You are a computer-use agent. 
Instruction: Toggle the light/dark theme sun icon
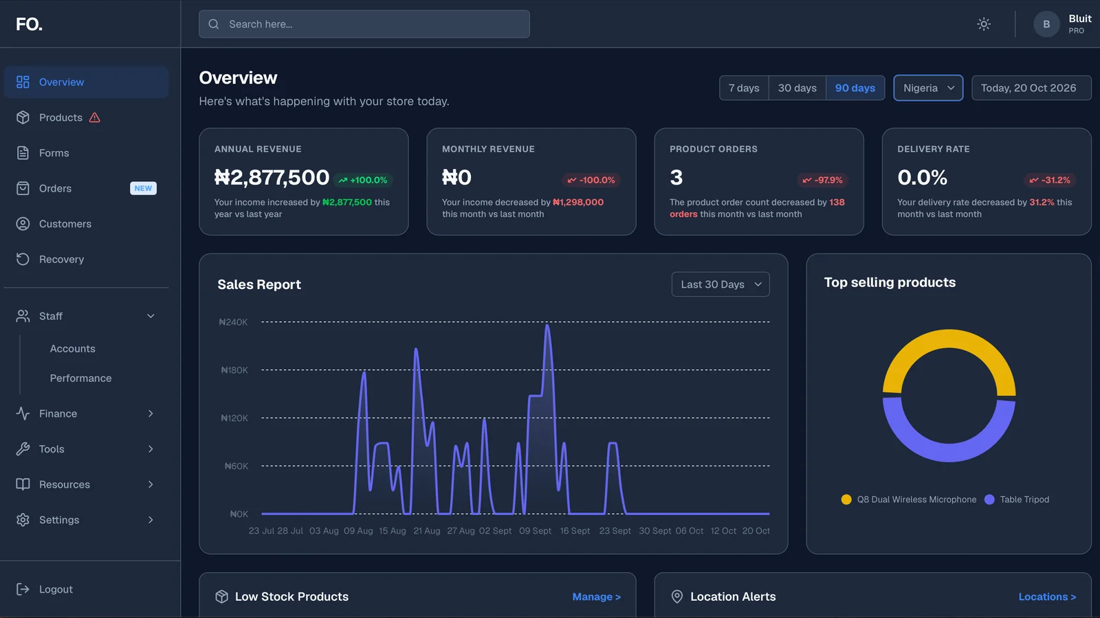984,24
